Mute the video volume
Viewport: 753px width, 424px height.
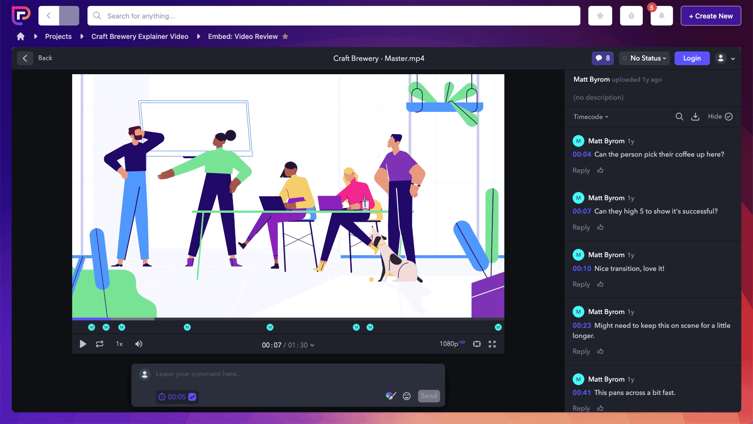pos(139,344)
